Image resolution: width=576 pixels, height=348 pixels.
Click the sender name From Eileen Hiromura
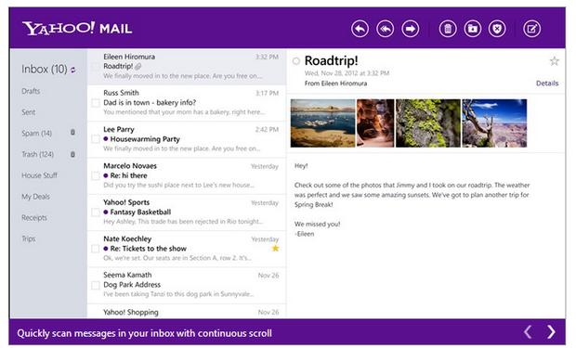point(335,84)
